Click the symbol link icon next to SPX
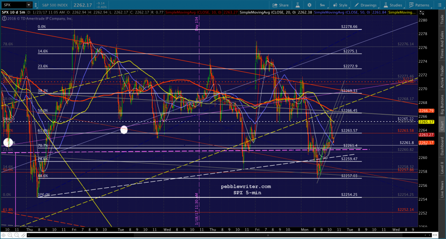Screen dimensions: 446x239 coord(36,5)
